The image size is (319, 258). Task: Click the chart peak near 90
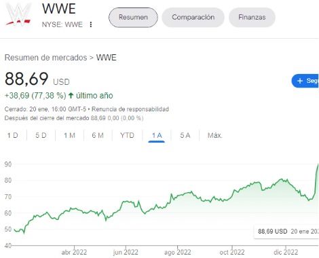318,165
